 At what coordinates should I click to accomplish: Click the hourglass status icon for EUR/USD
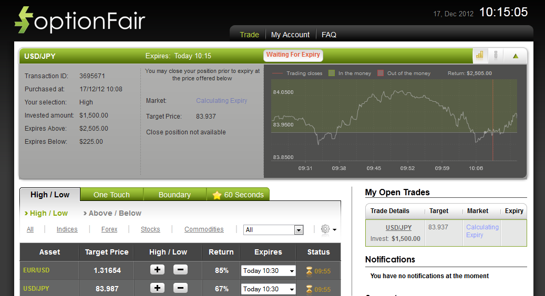coord(310,271)
